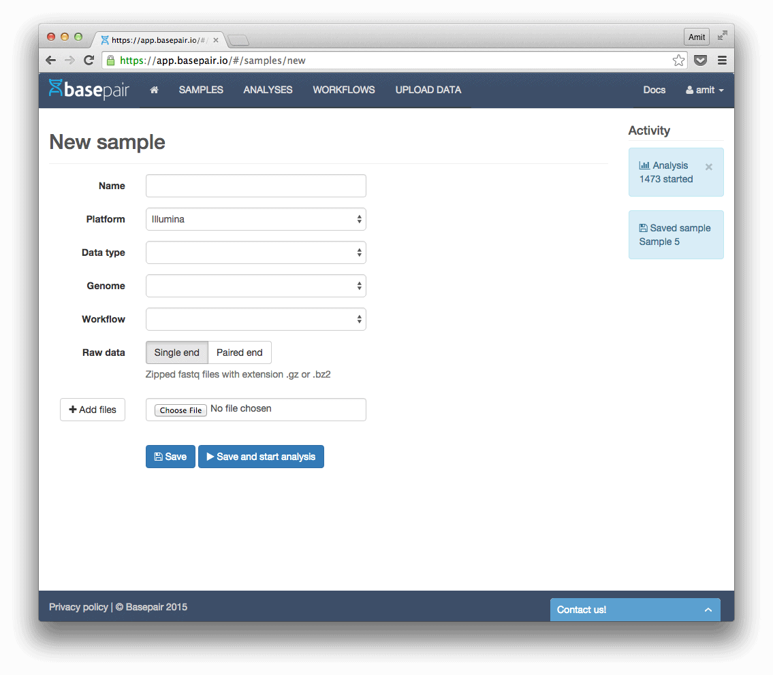Click the user icon beside amit
Viewport: 773px width, 675px height.
pyautogui.click(x=689, y=89)
